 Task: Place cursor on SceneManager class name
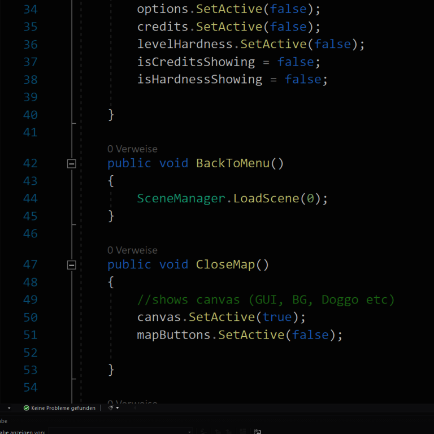(x=183, y=198)
